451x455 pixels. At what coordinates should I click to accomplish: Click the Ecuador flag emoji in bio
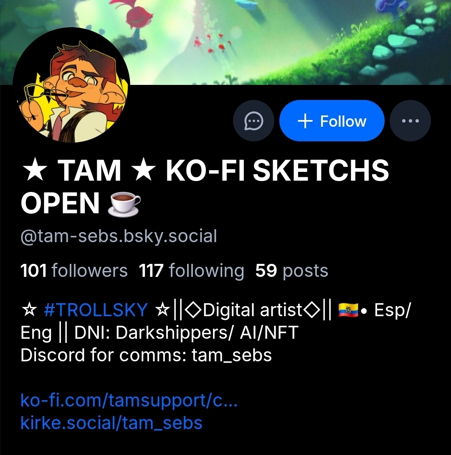(348, 310)
